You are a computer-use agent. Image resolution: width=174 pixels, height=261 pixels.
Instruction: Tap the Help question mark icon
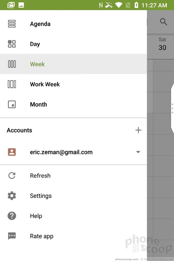coord(12,216)
